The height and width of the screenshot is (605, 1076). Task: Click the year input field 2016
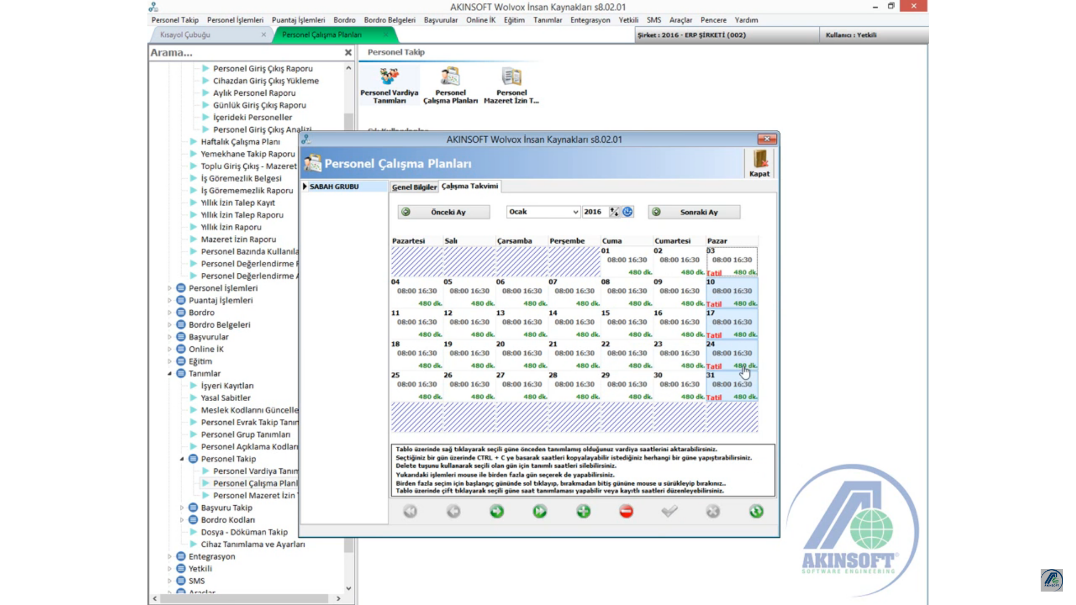[595, 212]
